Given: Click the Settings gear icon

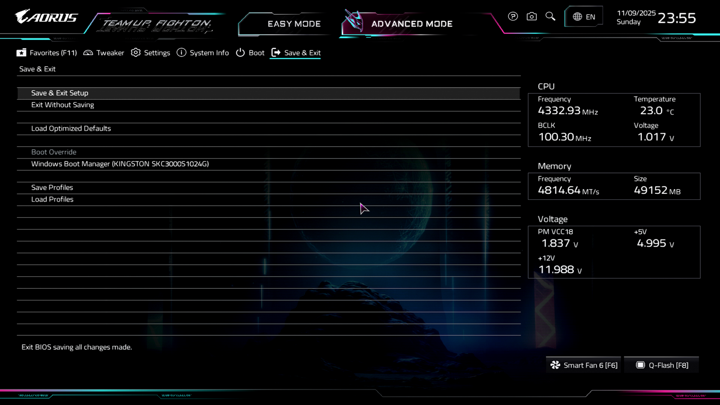Looking at the screenshot, I should [136, 53].
